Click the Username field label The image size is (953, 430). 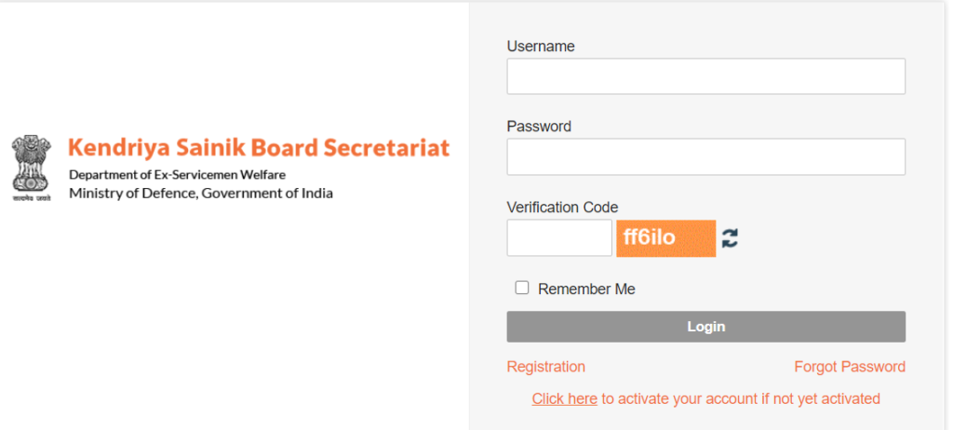coord(541,47)
